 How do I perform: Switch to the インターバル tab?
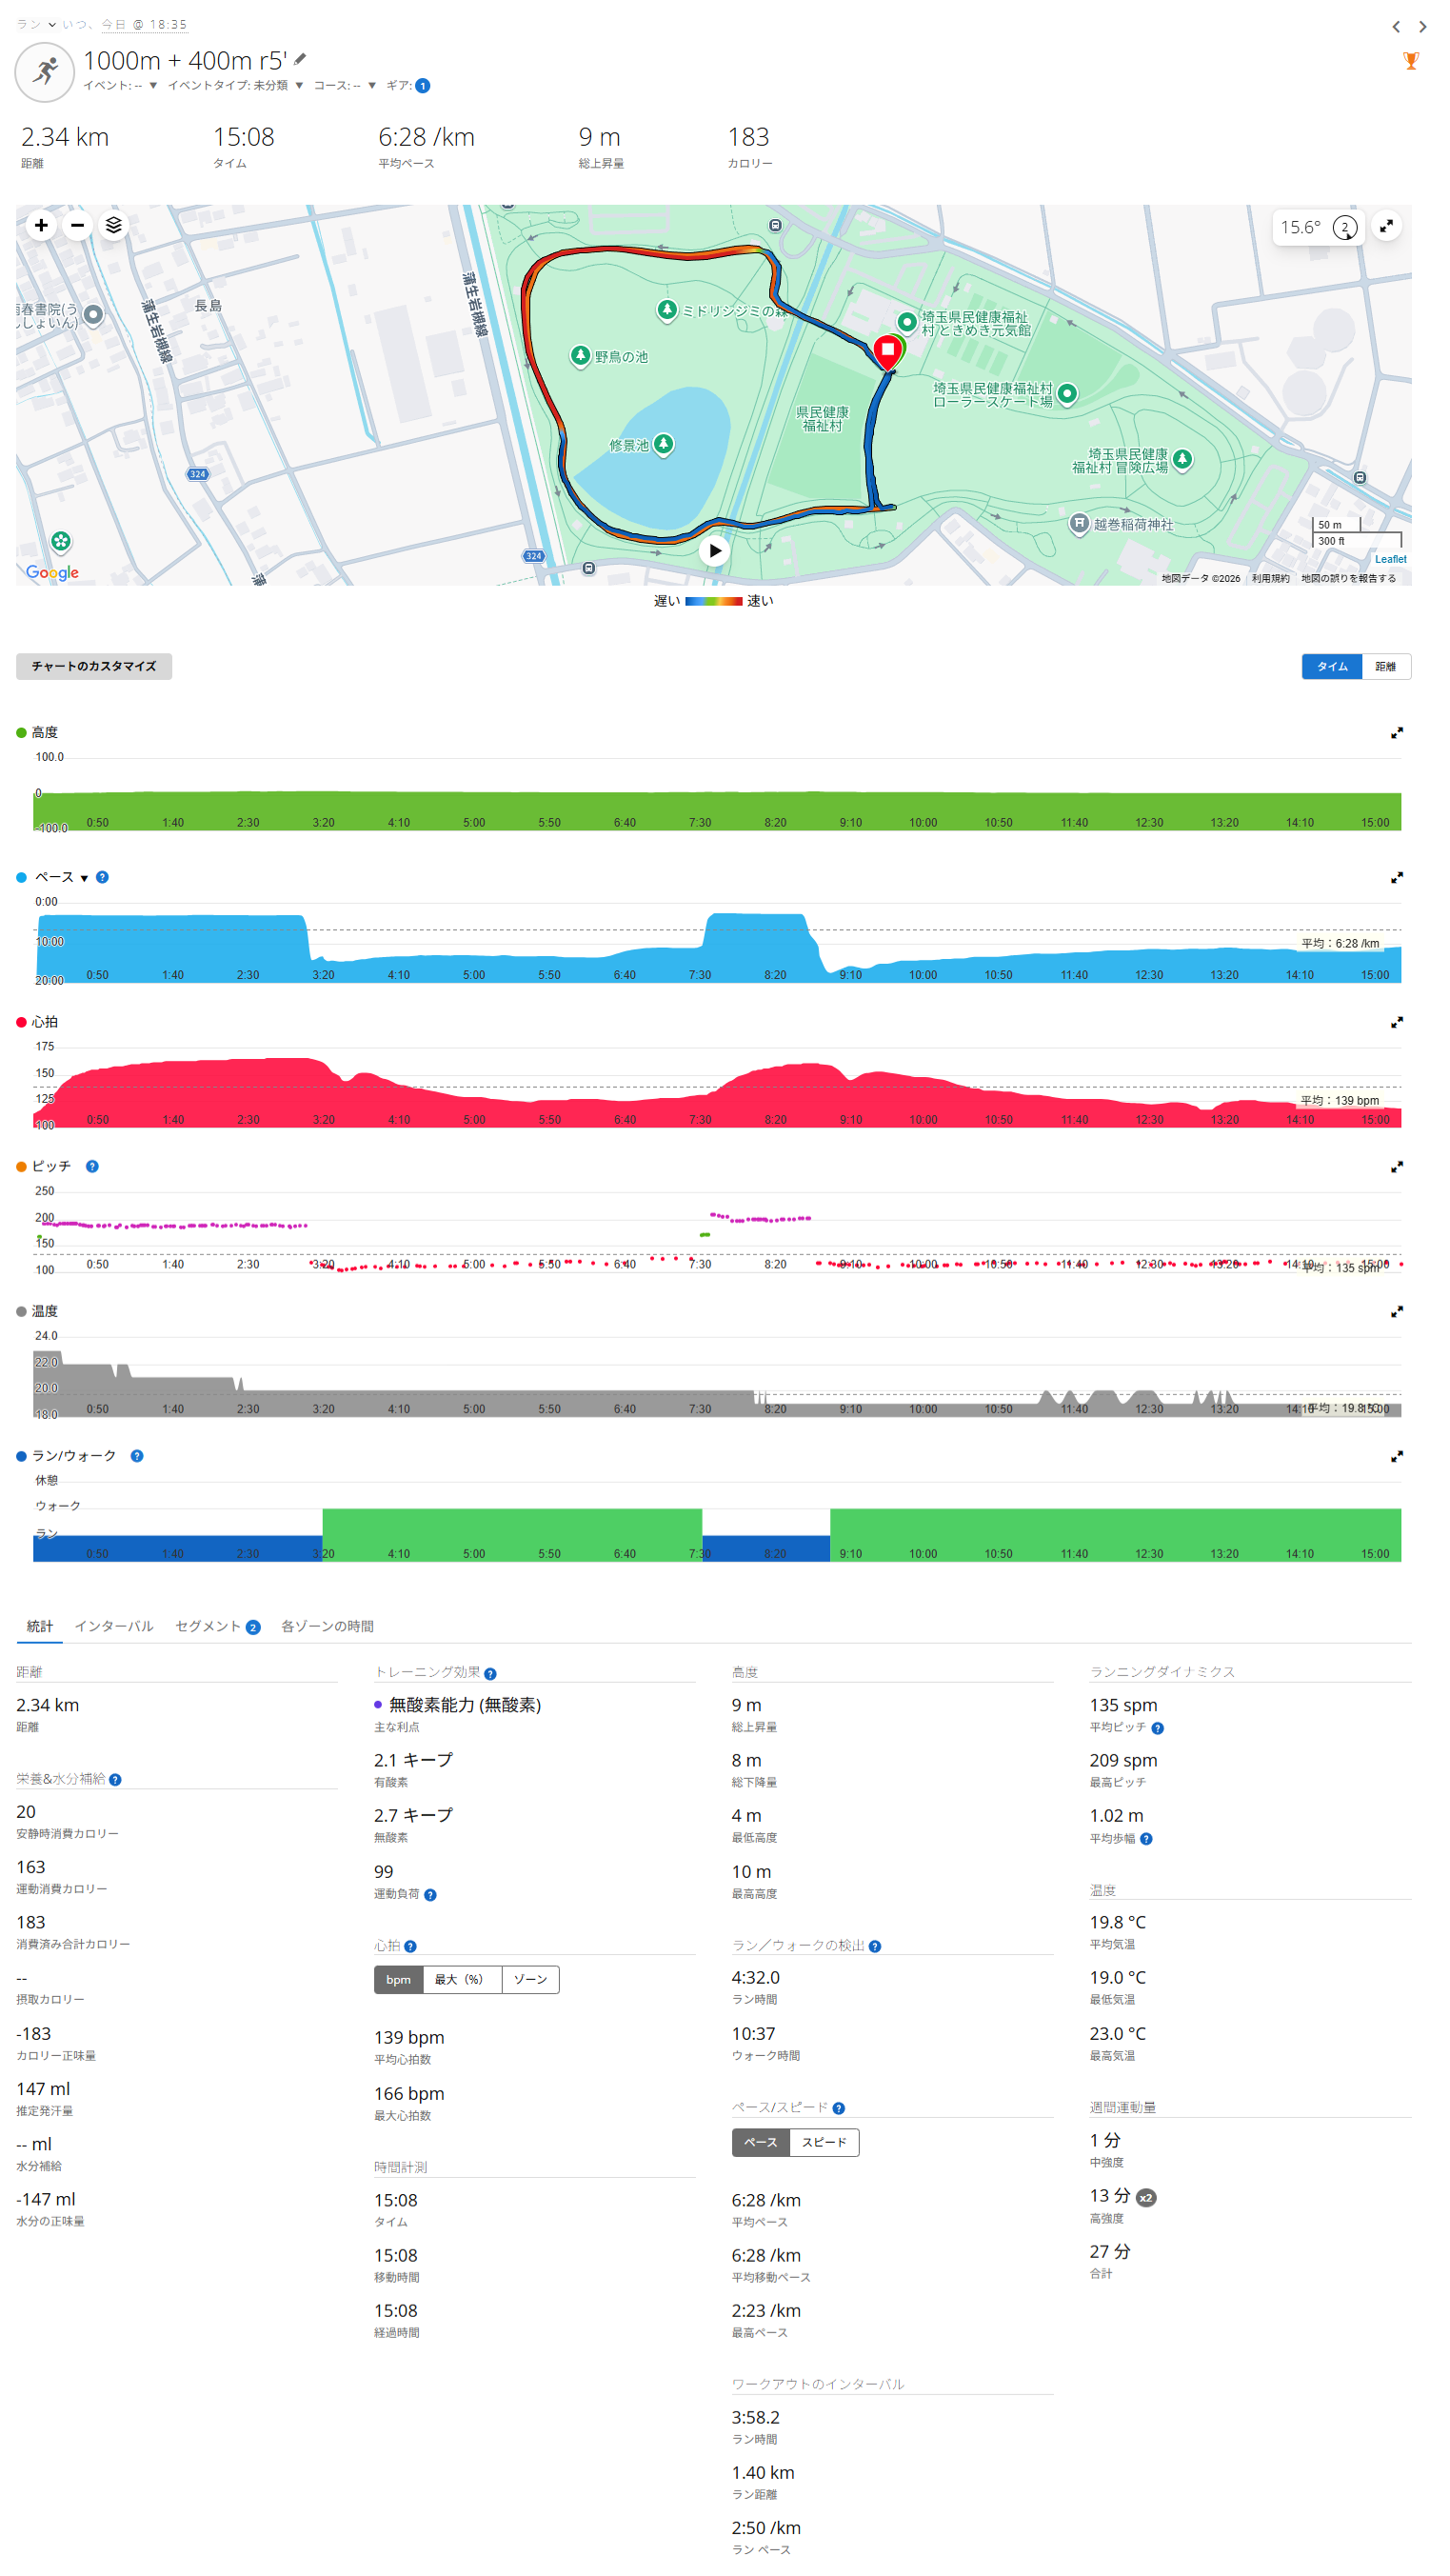click(114, 1627)
